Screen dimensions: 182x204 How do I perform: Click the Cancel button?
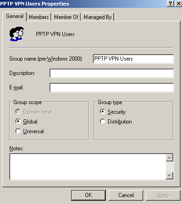[x=126, y=195]
